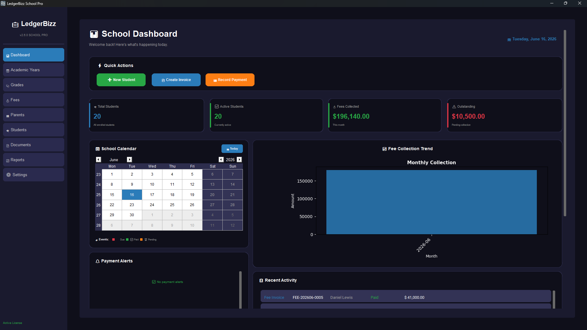Jump to Today in the calendar
Screen dimensions: 587x330
[232, 149]
